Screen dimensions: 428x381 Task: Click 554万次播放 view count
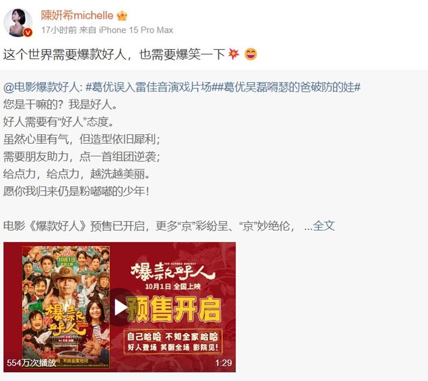pyautogui.click(x=31, y=363)
